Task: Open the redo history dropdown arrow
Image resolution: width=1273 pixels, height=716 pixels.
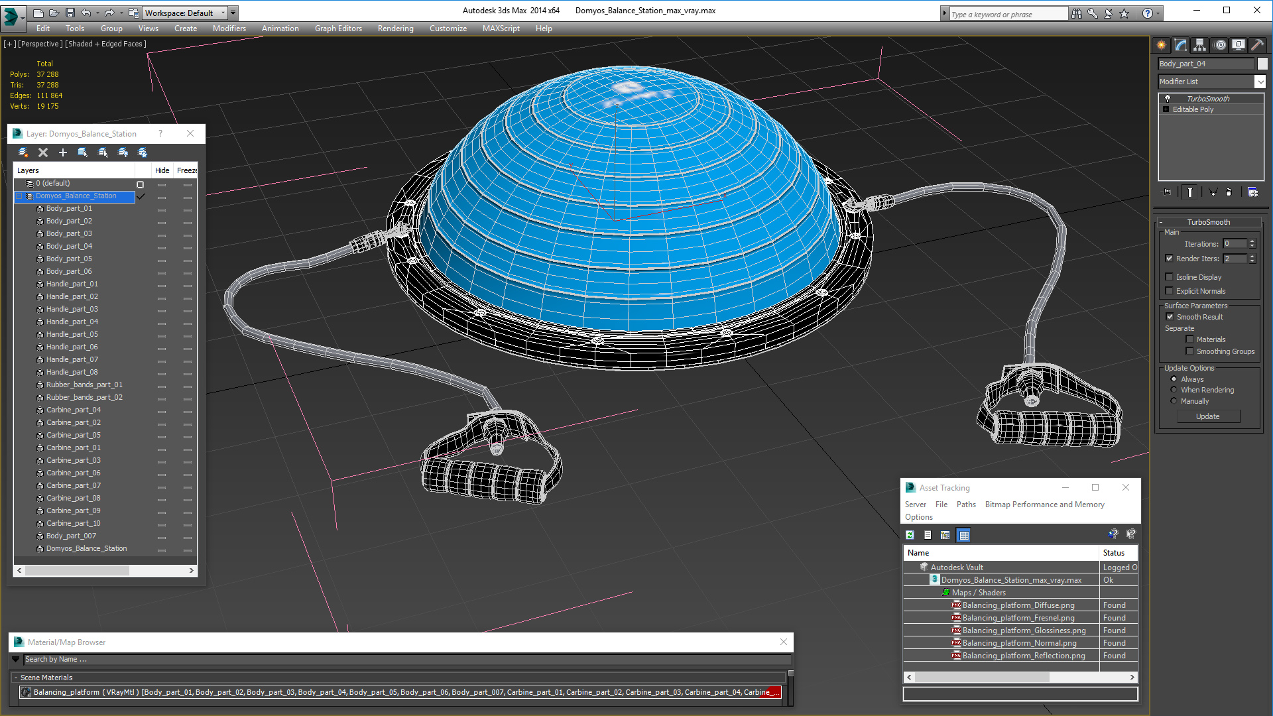Action: coord(121,13)
